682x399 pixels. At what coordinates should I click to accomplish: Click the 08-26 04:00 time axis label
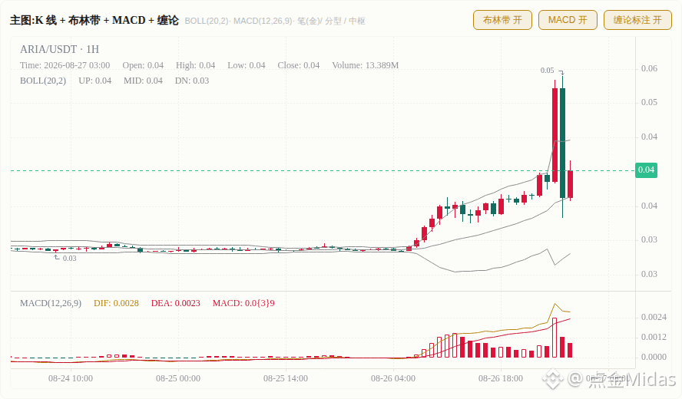(393, 378)
